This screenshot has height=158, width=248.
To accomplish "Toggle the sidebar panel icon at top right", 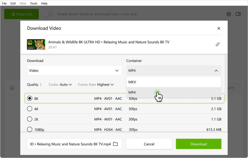I will click(238, 14).
